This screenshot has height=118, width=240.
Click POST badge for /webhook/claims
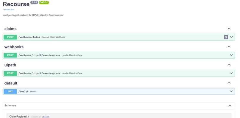pyautogui.click(x=10, y=37)
